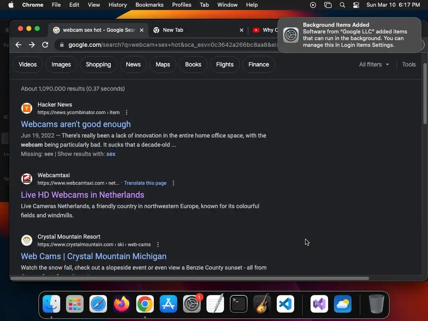The width and height of the screenshot is (428, 321).
Task: Open the Crystal Mountain result options menu
Action: (x=158, y=245)
